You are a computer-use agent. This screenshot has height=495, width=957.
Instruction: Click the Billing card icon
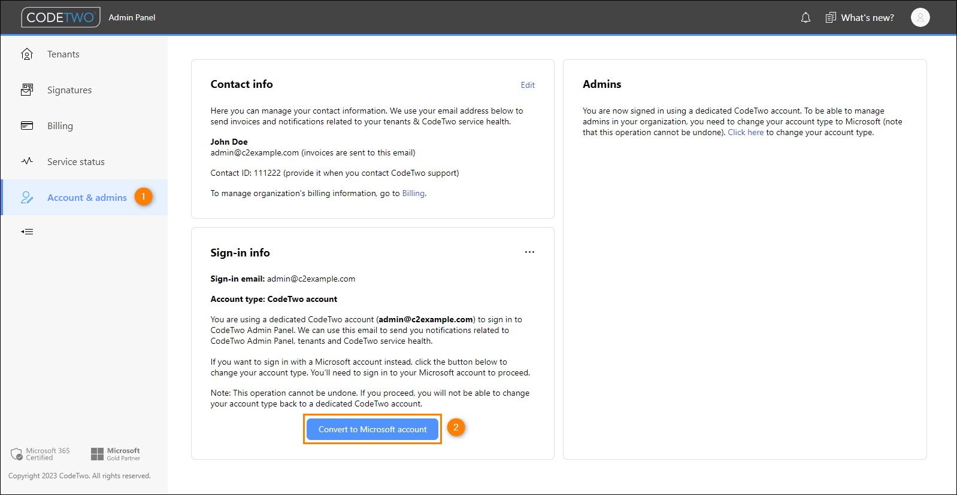[x=27, y=126]
